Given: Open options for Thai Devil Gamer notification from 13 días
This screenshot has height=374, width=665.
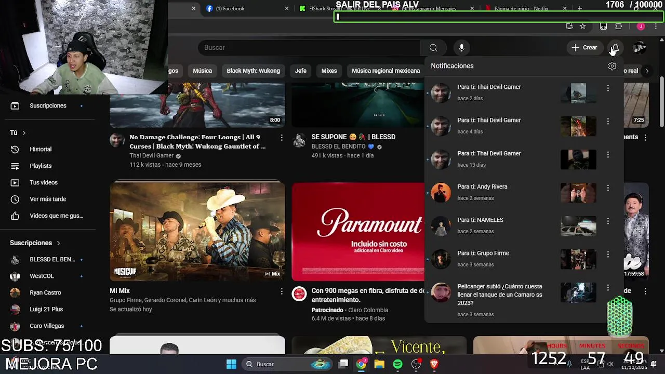Looking at the screenshot, I should [608, 155].
